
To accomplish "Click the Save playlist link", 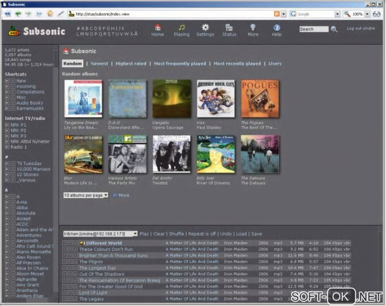I will (x=257, y=234).
